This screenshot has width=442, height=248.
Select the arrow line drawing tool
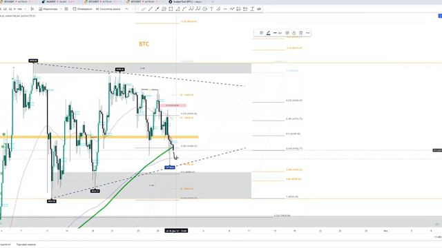pos(157,9)
